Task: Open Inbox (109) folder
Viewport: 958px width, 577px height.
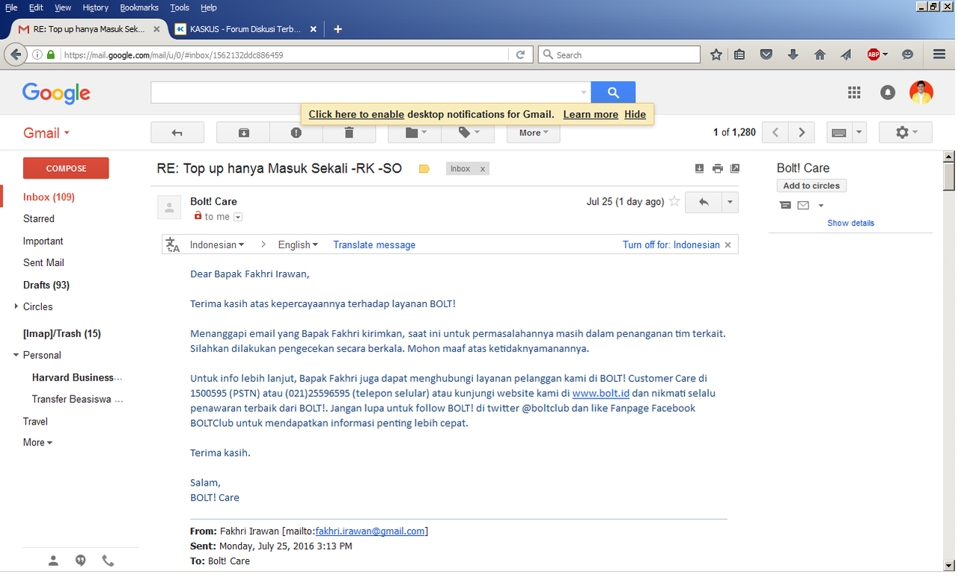Action: tap(49, 197)
